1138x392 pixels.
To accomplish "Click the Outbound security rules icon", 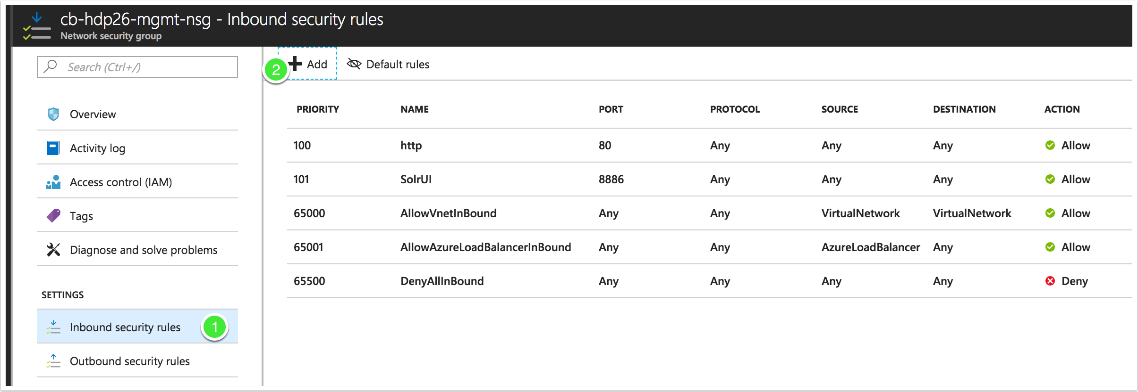I will click(x=53, y=360).
